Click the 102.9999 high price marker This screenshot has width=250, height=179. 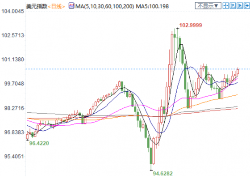(191, 25)
